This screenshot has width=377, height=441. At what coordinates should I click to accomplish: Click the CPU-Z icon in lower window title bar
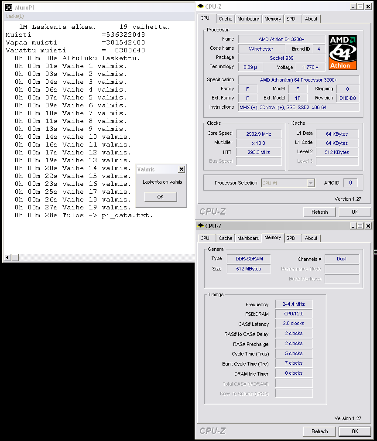pyautogui.click(x=201, y=226)
